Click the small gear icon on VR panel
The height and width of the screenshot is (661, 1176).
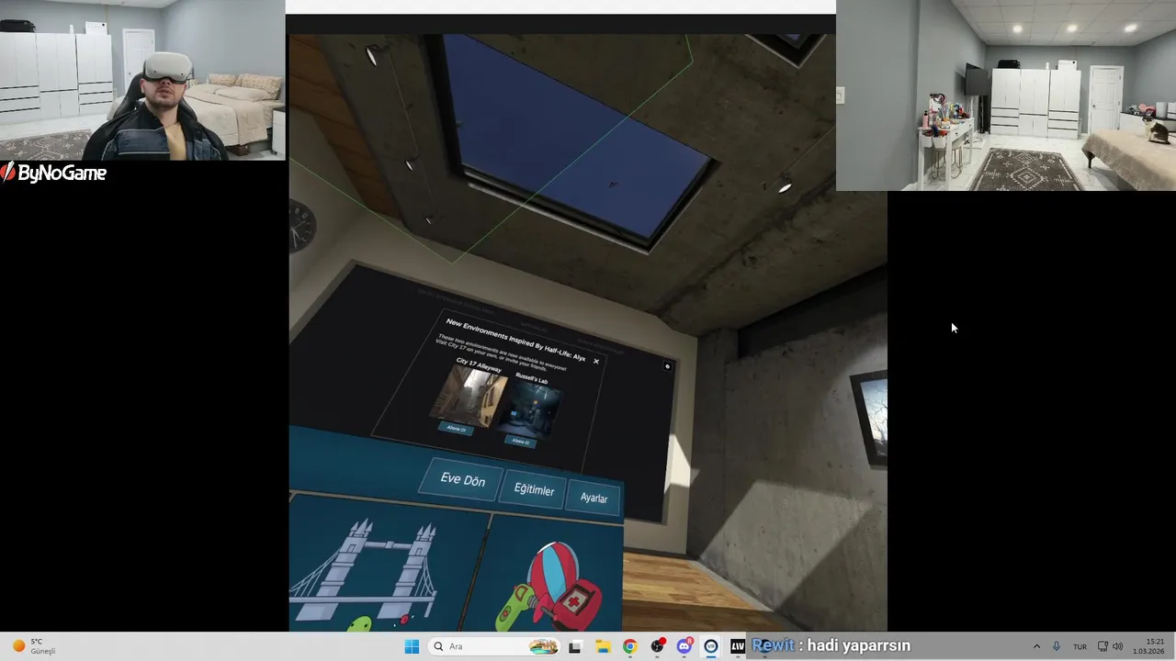coord(668,366)
